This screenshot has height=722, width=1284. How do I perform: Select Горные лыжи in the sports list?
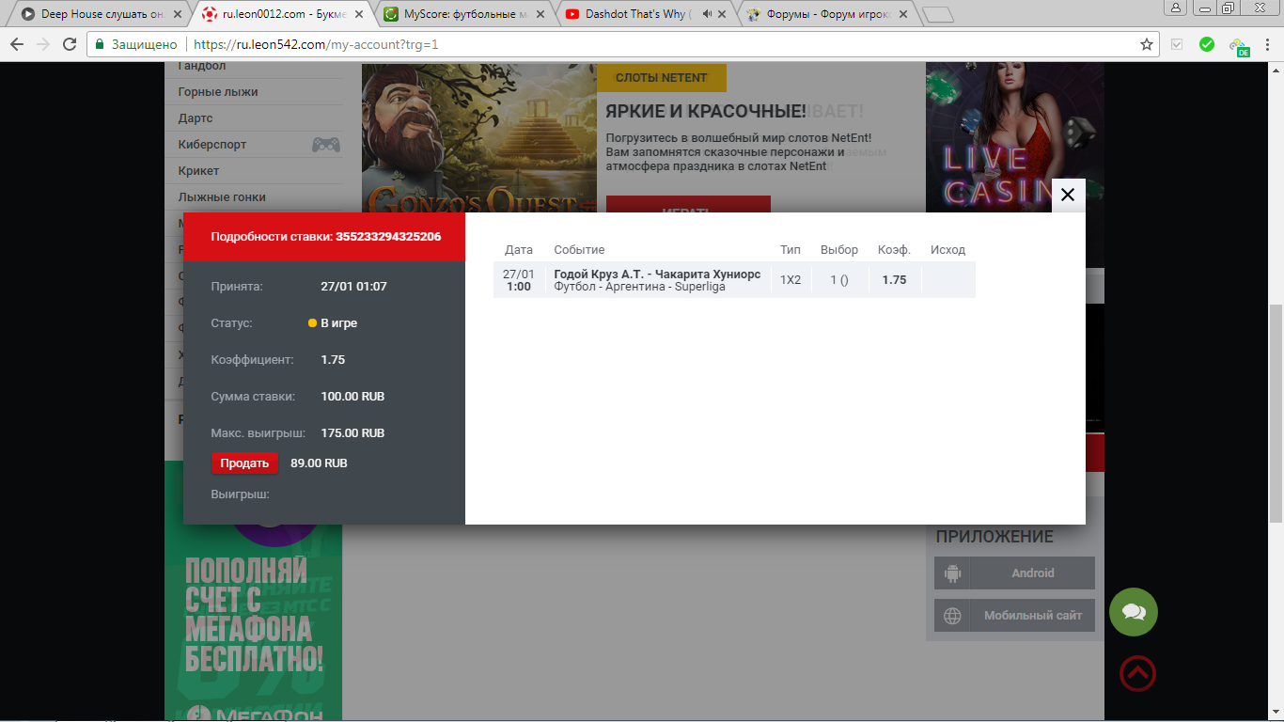pos(218,92)
